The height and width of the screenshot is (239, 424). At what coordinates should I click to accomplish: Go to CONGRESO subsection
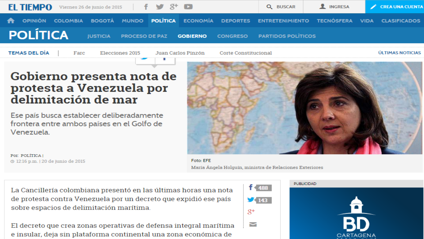click(x=232, y=36)
